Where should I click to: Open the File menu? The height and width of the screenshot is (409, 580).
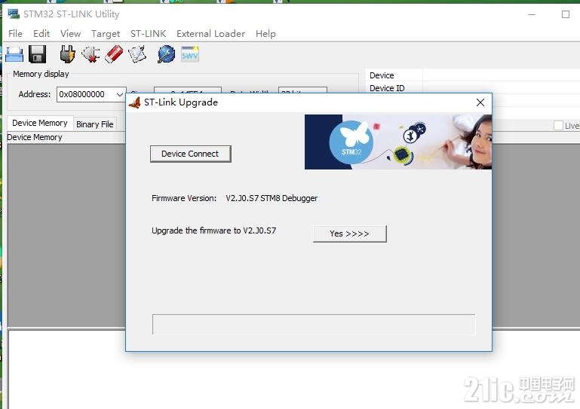[15, 34]
